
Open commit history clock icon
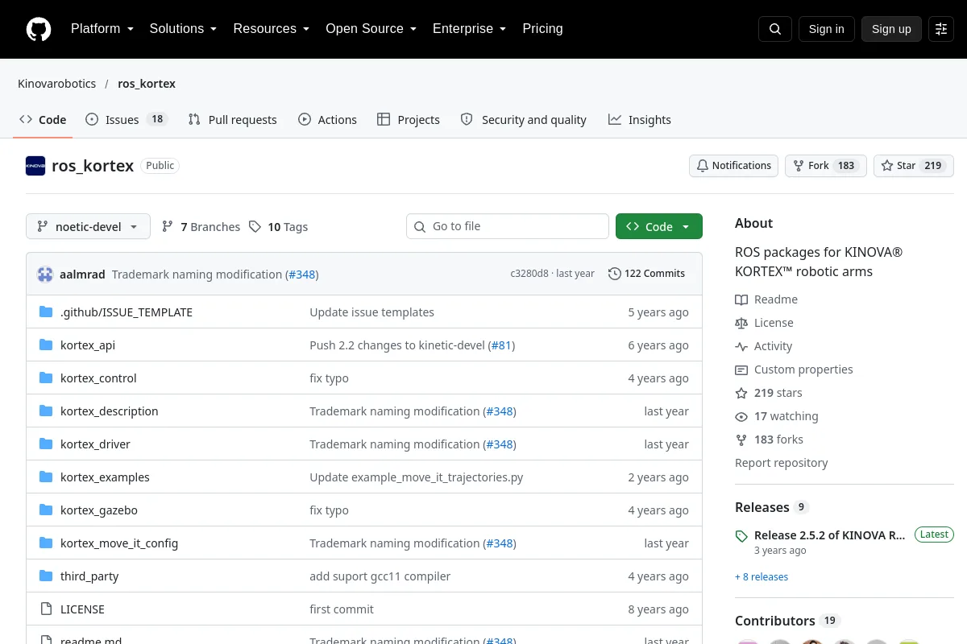click(x=615, y=274)
